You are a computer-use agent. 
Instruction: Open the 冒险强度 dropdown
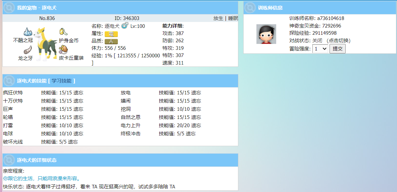pos(320,49)
